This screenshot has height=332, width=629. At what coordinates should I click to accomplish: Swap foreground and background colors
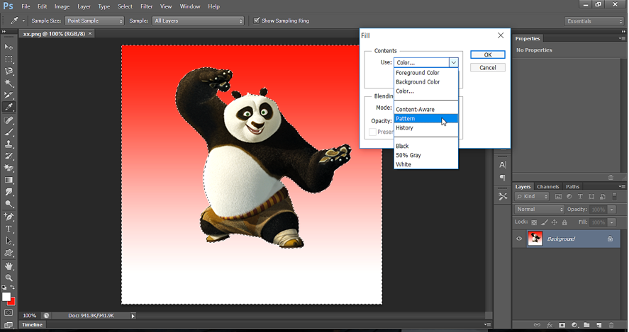pyautogui.click(x=13, y=287)
